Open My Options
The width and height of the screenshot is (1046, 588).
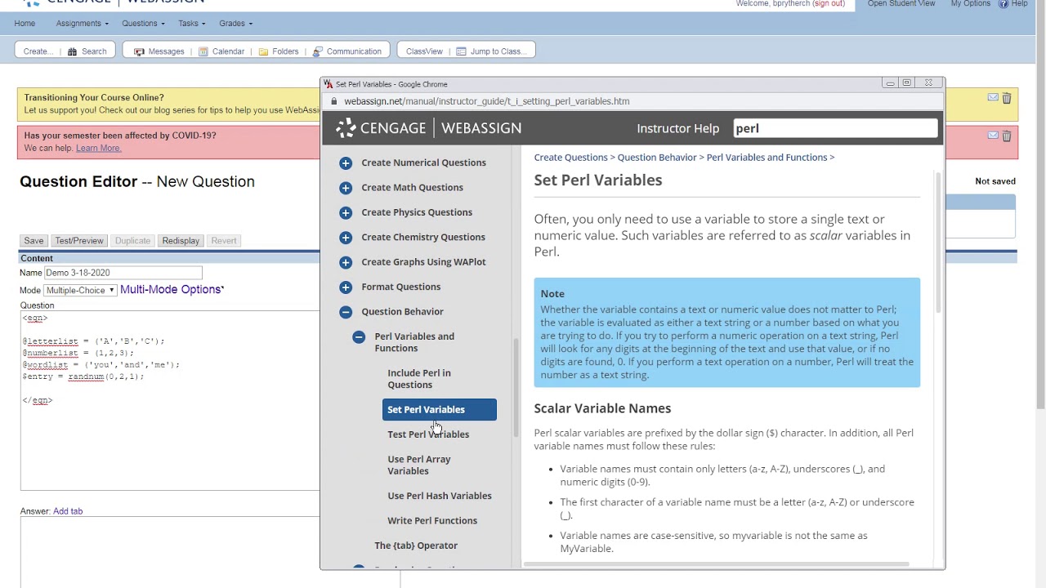click(x=971, y=3)
